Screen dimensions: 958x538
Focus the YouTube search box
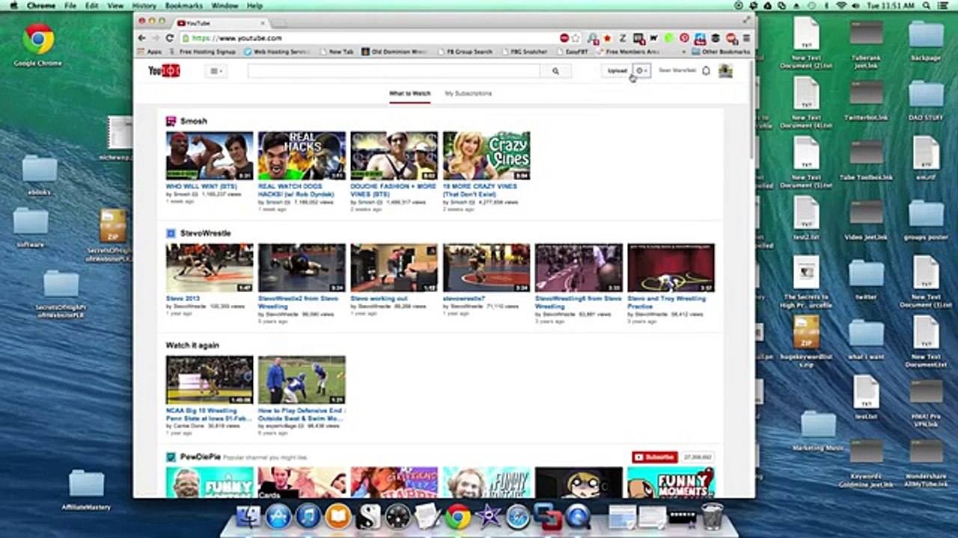click(394, 71)
